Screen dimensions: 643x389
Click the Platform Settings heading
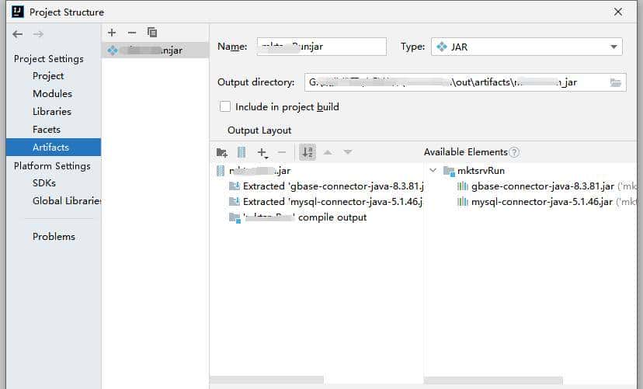[x=52, y=165]
